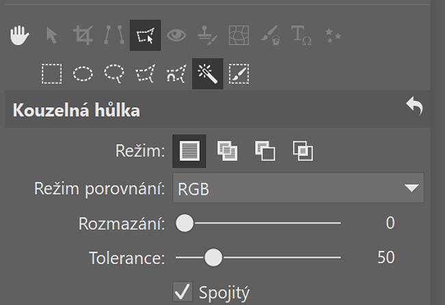
Task: Select the Magic Wand tool
Action: click(x=207, y=74)
